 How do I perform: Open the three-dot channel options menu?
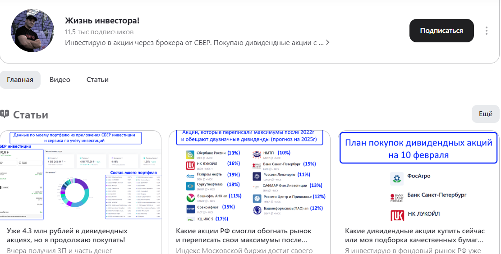(486, 31)
